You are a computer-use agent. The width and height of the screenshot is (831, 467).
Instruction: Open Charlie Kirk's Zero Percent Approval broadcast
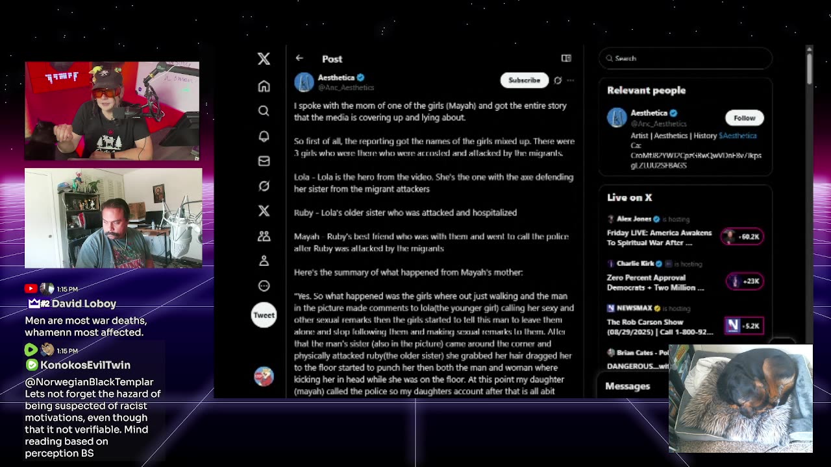pyautogui.click(x=656, y=282)
